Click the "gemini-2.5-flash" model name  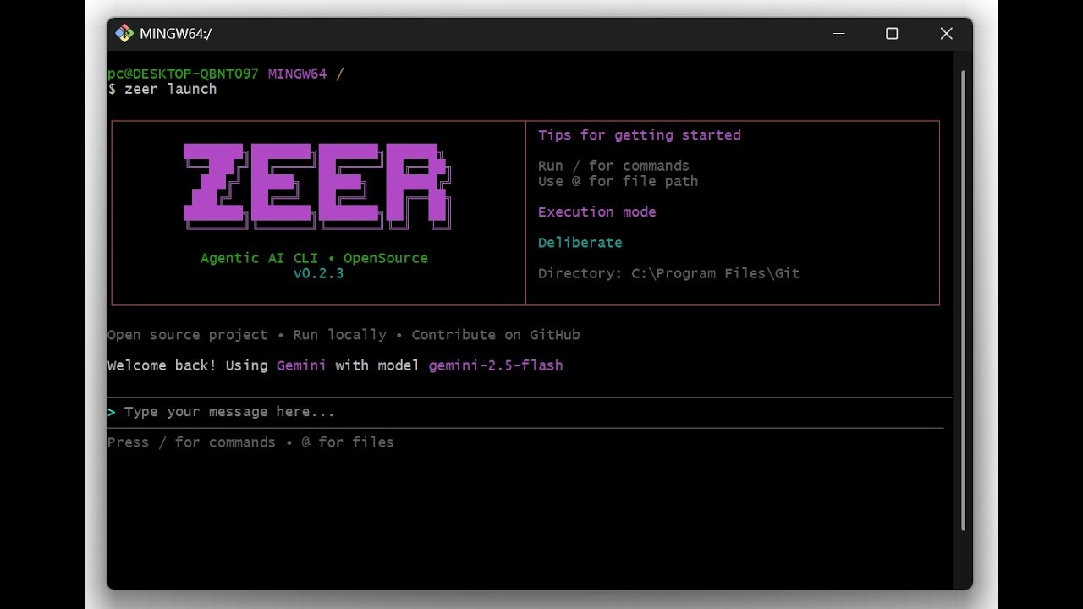coord(496,365)
